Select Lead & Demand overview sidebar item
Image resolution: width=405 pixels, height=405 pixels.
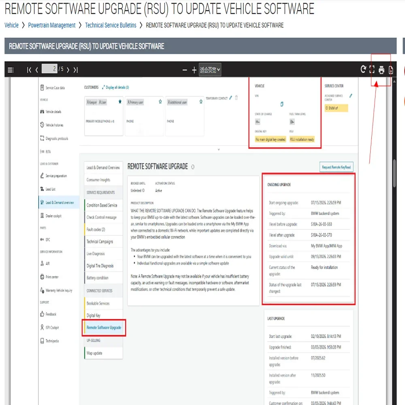click(59, 202)
